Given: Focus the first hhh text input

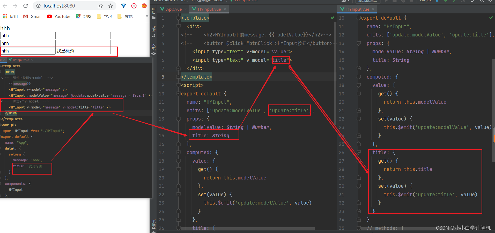Looking at the screenshot, I should click(x=28, y=35).
